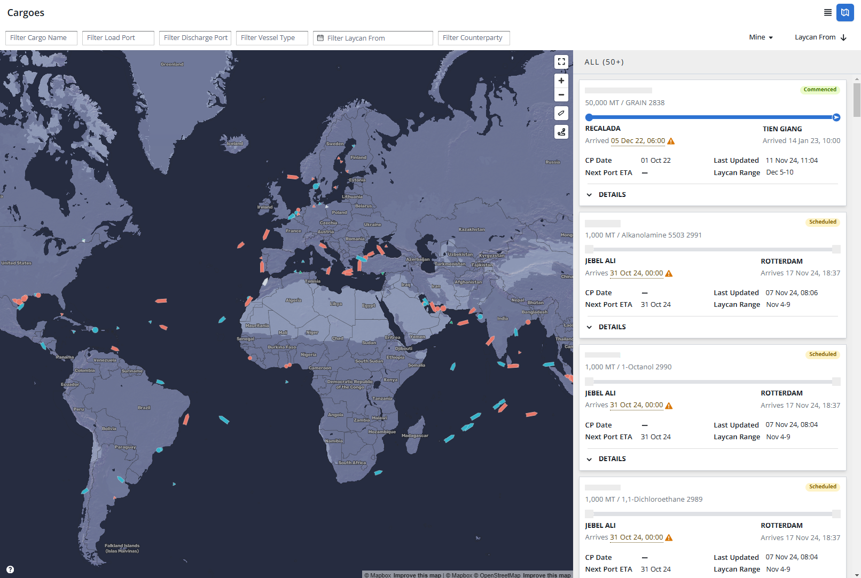Click the warning icon next to RECALADA arrival
This screenshot has height=578, width=861.
[x=671, y=141]
